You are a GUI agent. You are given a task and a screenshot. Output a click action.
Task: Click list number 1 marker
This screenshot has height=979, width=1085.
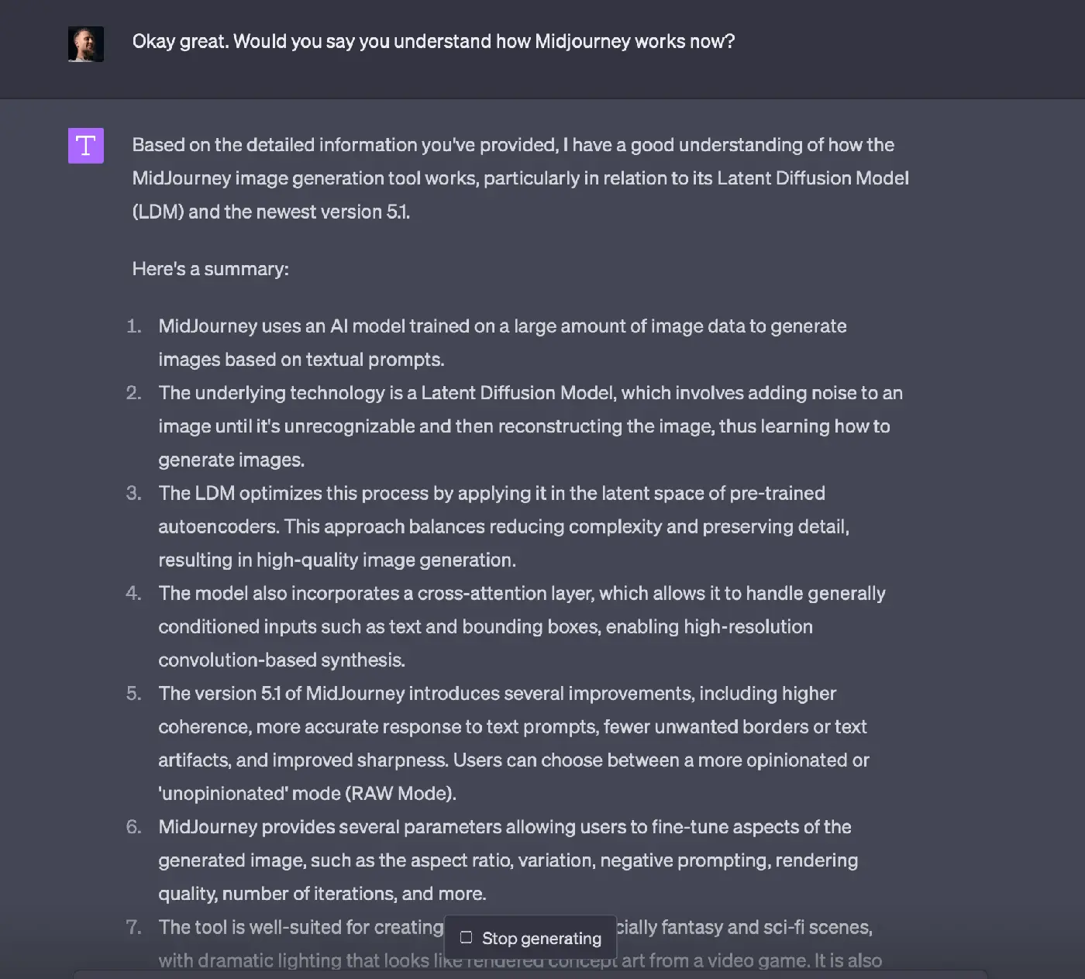[x=134, y=326]
